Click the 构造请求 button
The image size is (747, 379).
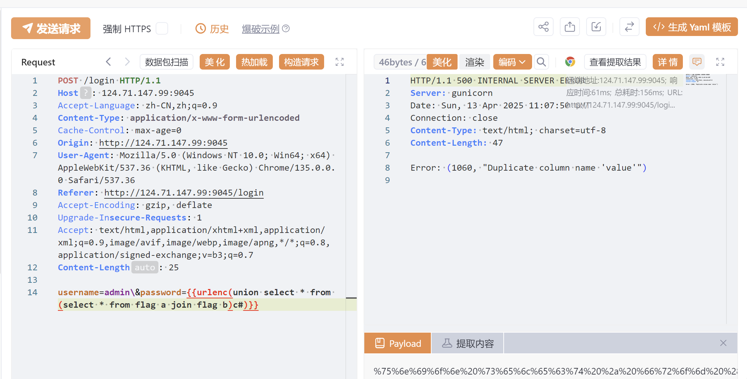click(302, 62)
